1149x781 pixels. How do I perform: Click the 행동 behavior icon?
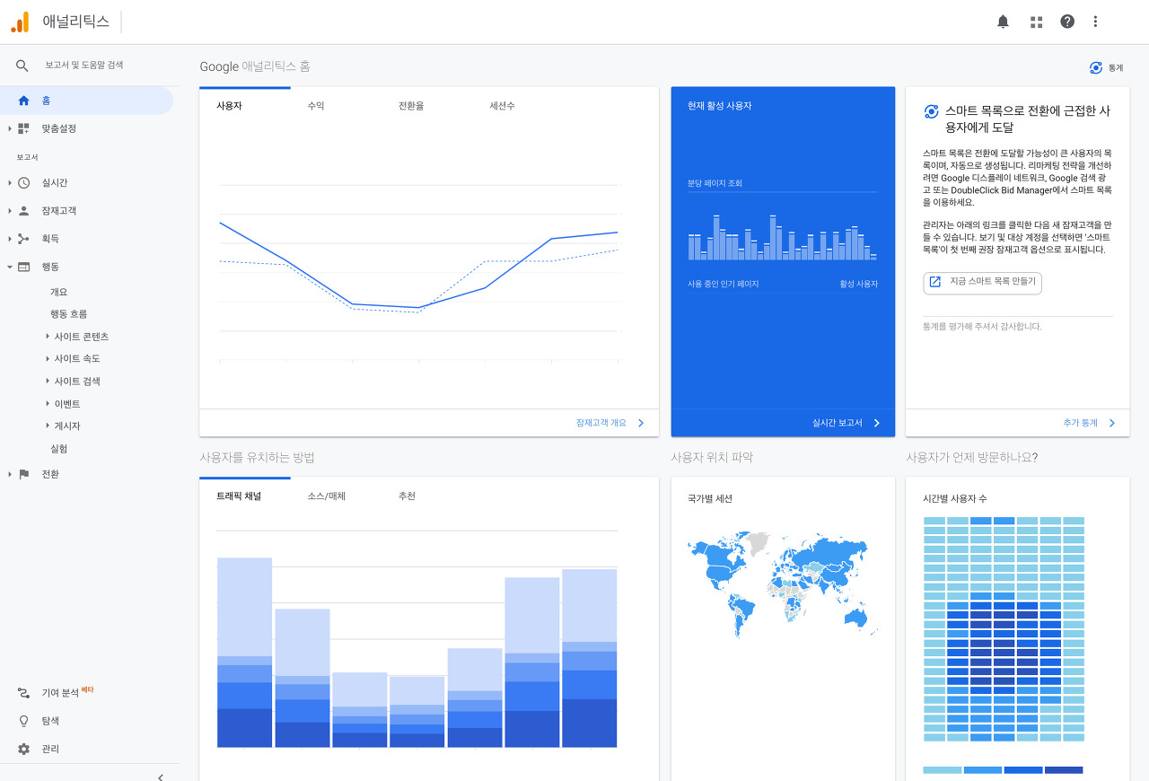(23, 267)
